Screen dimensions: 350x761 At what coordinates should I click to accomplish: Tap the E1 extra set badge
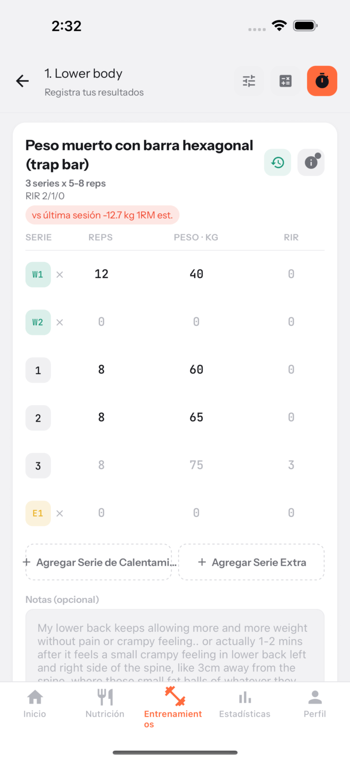(38, 513)
